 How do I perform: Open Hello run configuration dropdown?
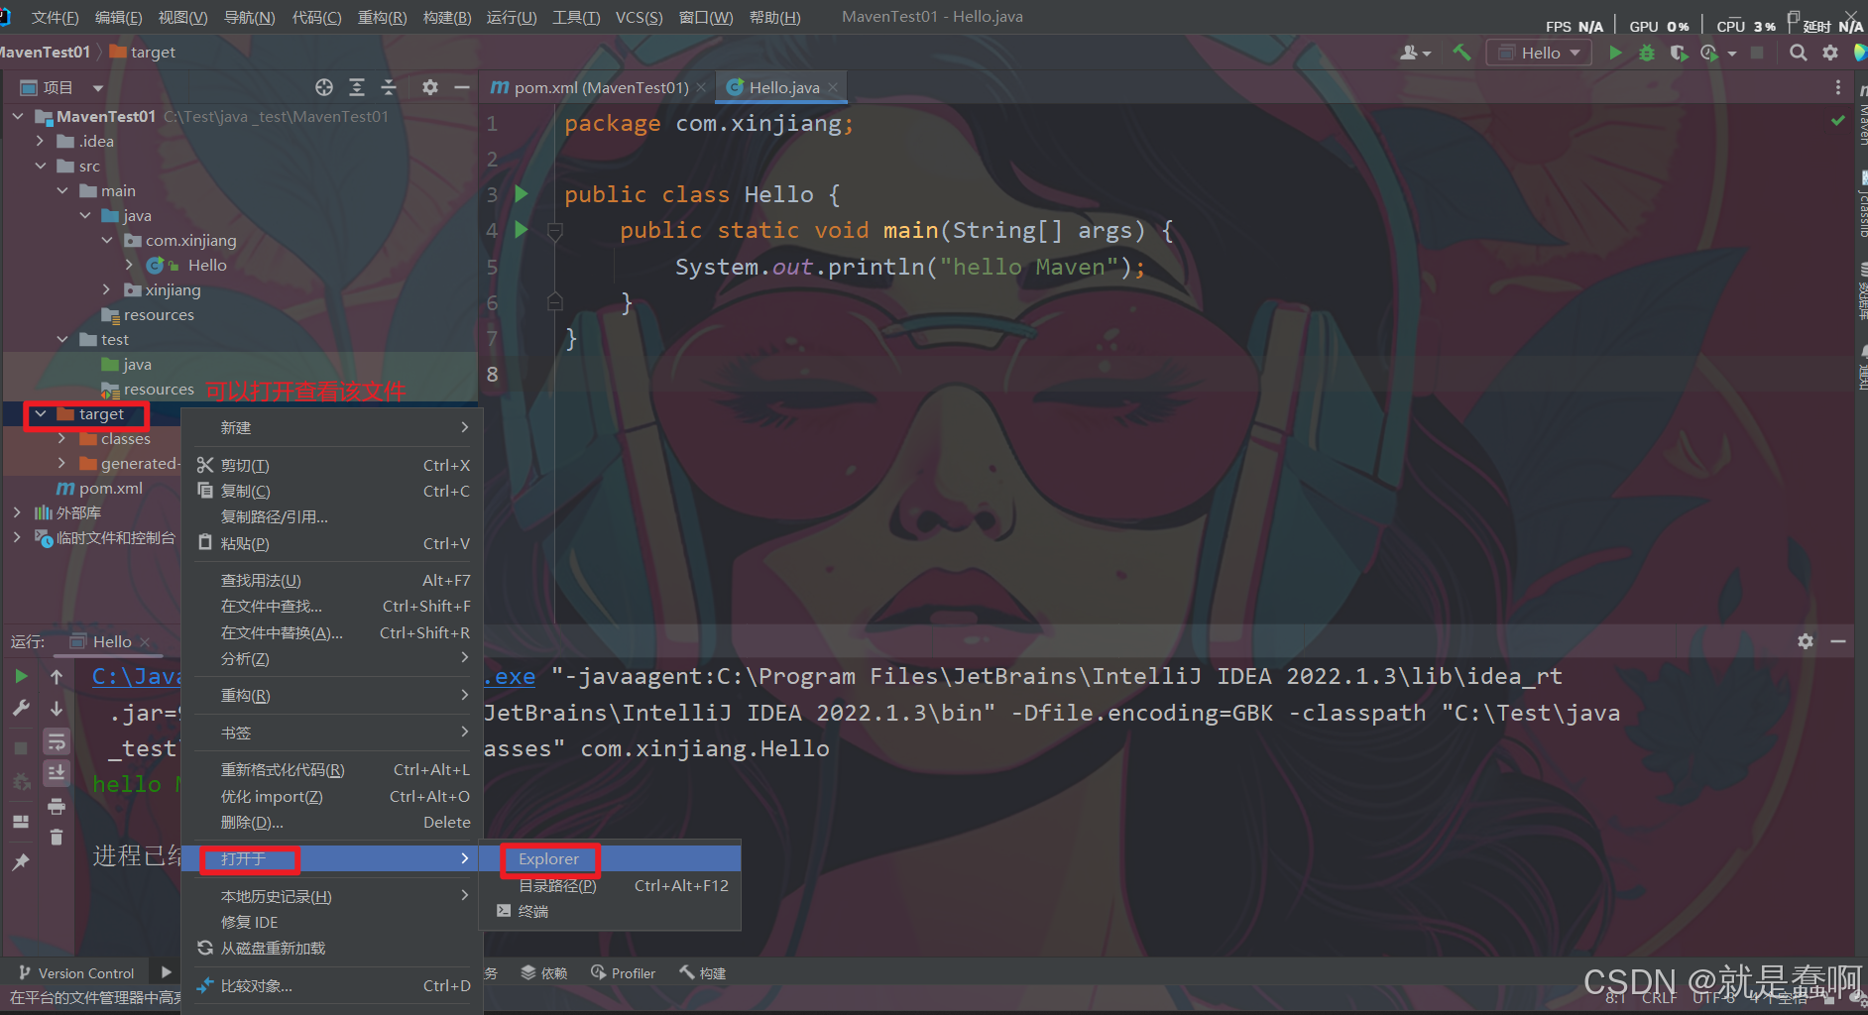[1539, 53]
